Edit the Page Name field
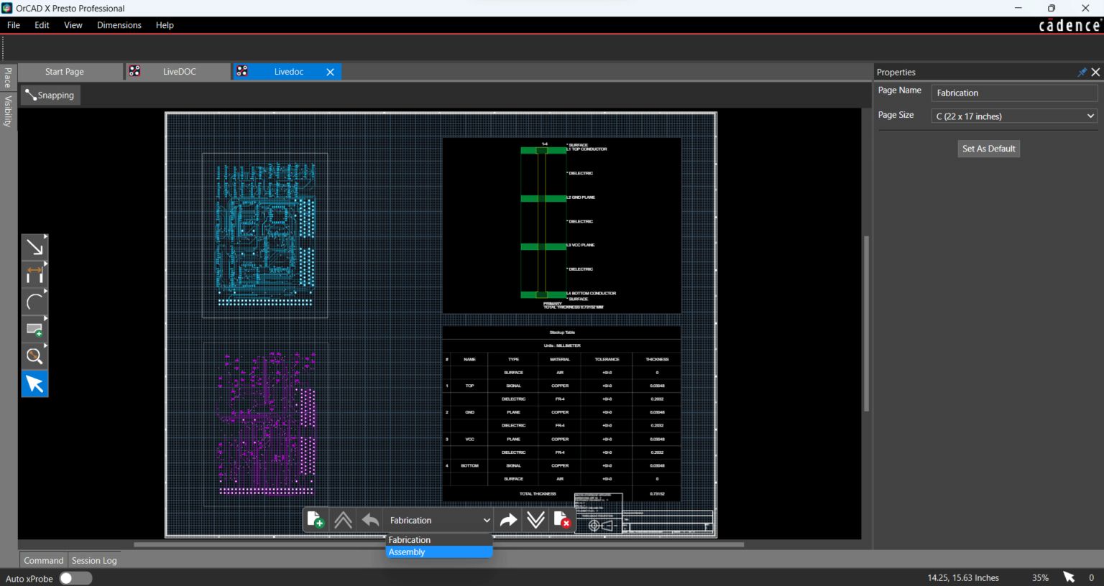The width and height of the screenshot is (1104, 586). coord(1013,93)
